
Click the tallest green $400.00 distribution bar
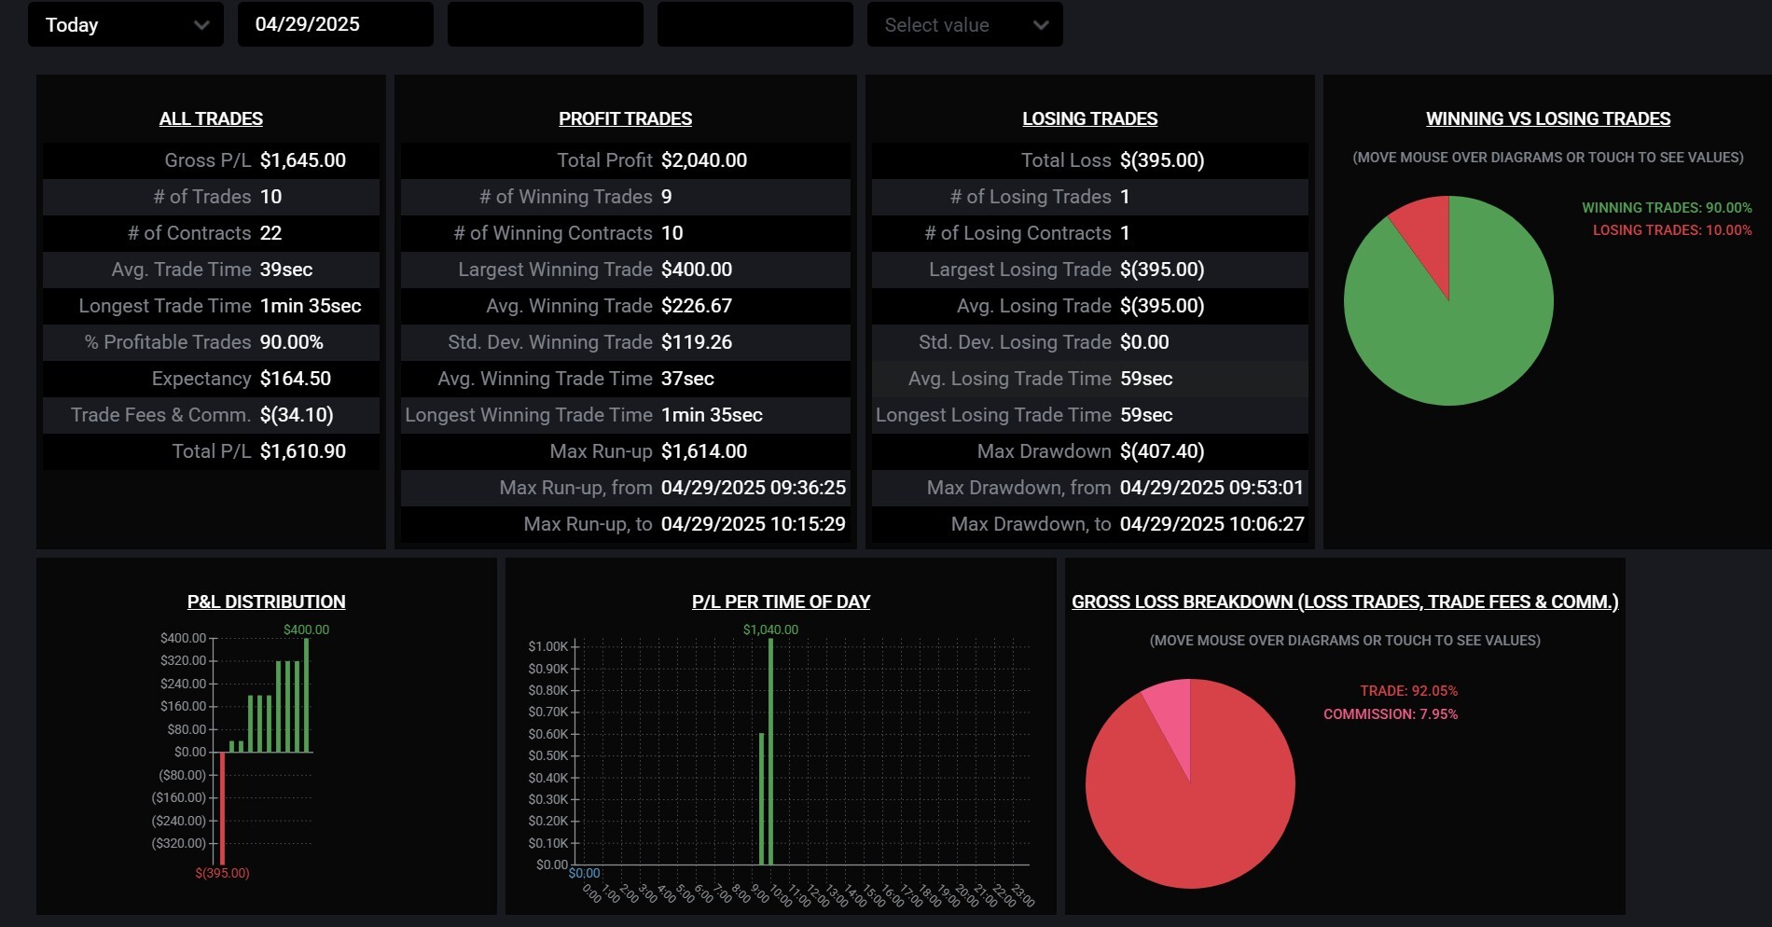coord(307,695)
